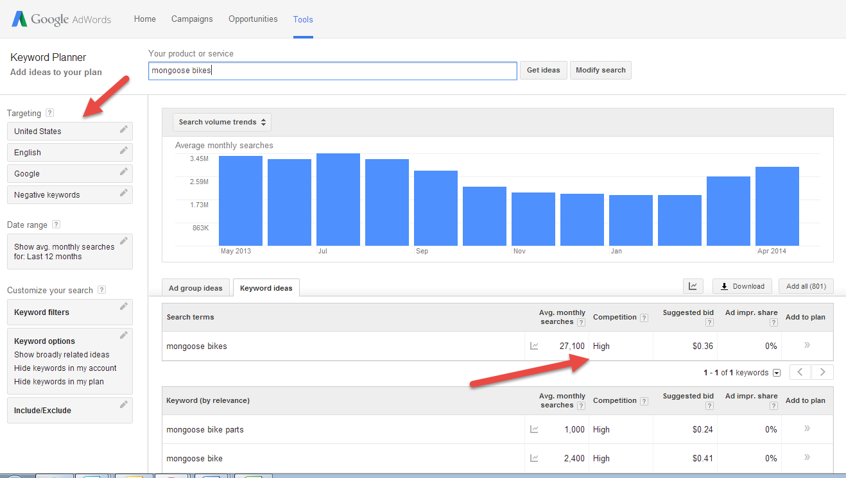Click the pencil icon for Negative keywords
The width and height of the screenshot is (846, 478).
123,193
